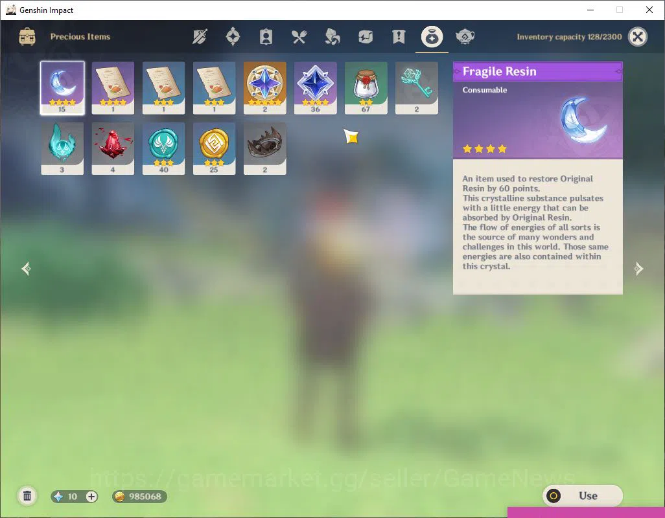Select the dark crown item with count 2
This screenshot has width=665, height=518.
point(264,149)
